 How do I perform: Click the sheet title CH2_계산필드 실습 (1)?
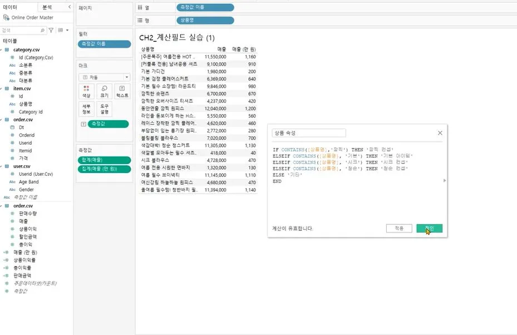[x=177, y=38]
